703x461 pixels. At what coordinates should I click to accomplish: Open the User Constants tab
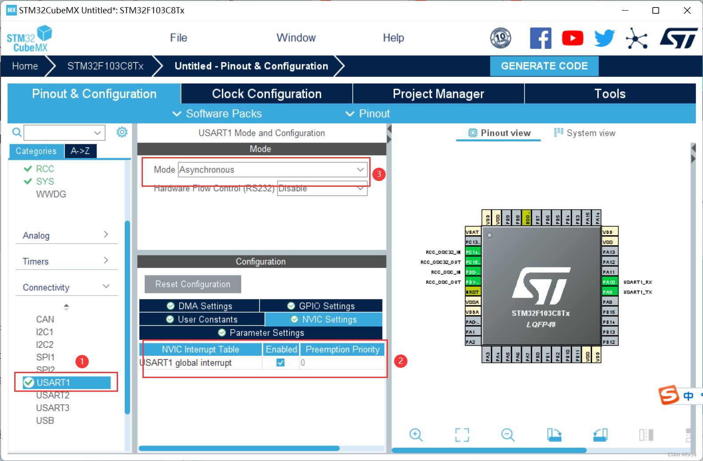pyautogui.click(x=202, y=319)
